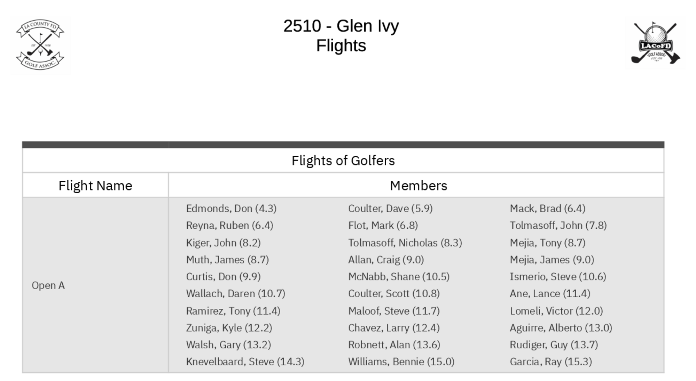Click the entry 'Edmonds, Don (4.3)'

(231, 209)
